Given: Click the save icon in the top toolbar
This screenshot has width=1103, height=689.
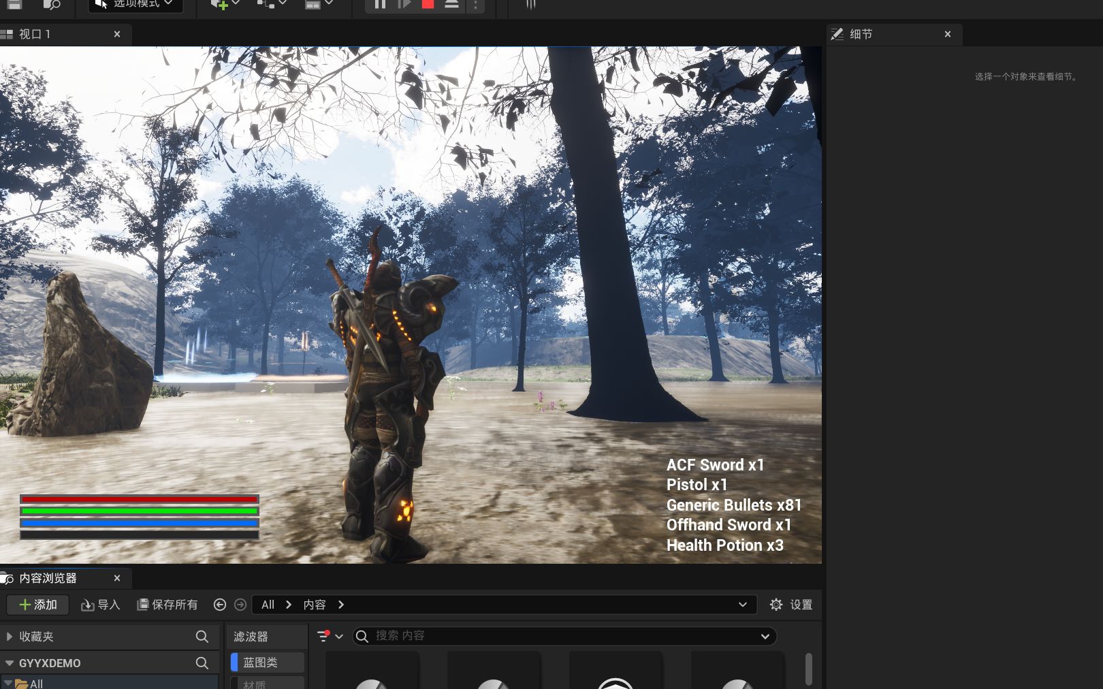Looking at the screenshot, I should pyautogui.click(x=14, y=4).
